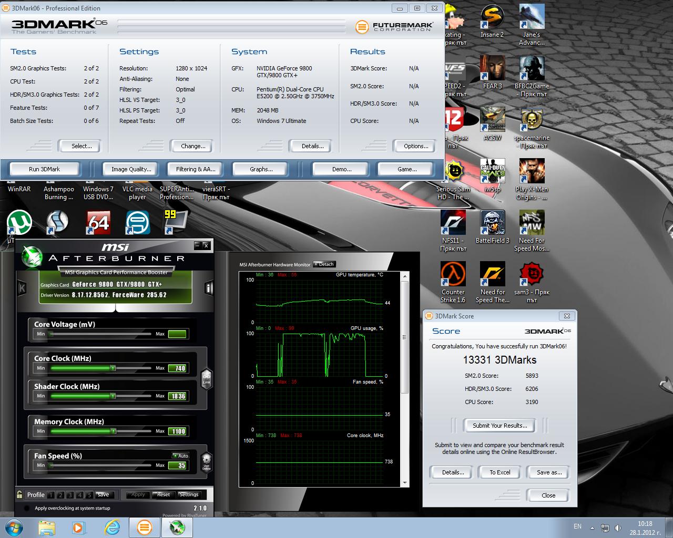
Task: Click Submit Your Results in the Score dialog
Action: (499, 426)
